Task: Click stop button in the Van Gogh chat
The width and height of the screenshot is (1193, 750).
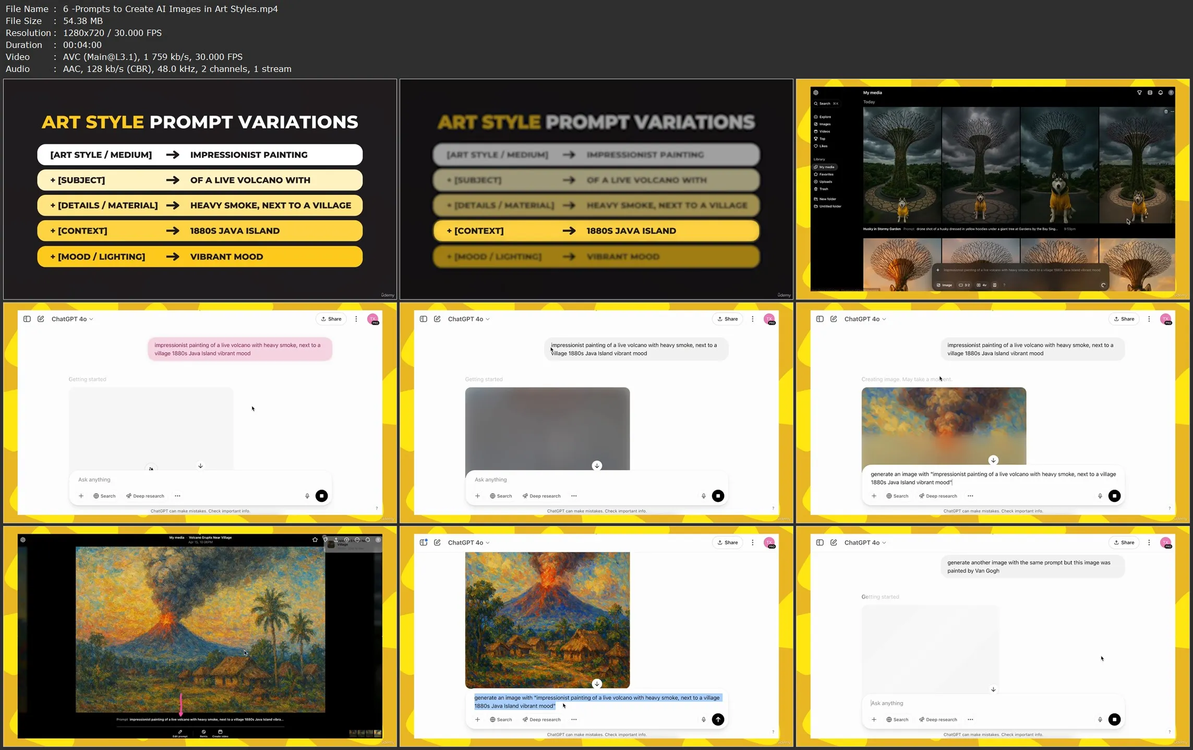Action: pyautogui.click(x=1114, y=719)
